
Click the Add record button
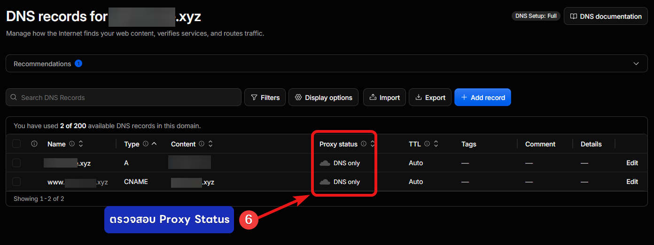(483, 97)
